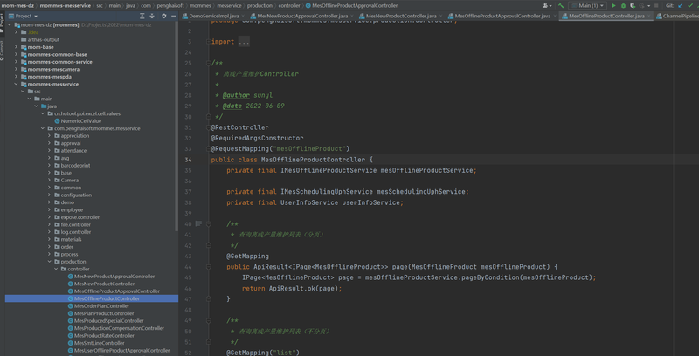Screen dimensions: 699x356
Task: Click the messervice breadcrumb in navigation bar
Action: (x=229, y=5)
